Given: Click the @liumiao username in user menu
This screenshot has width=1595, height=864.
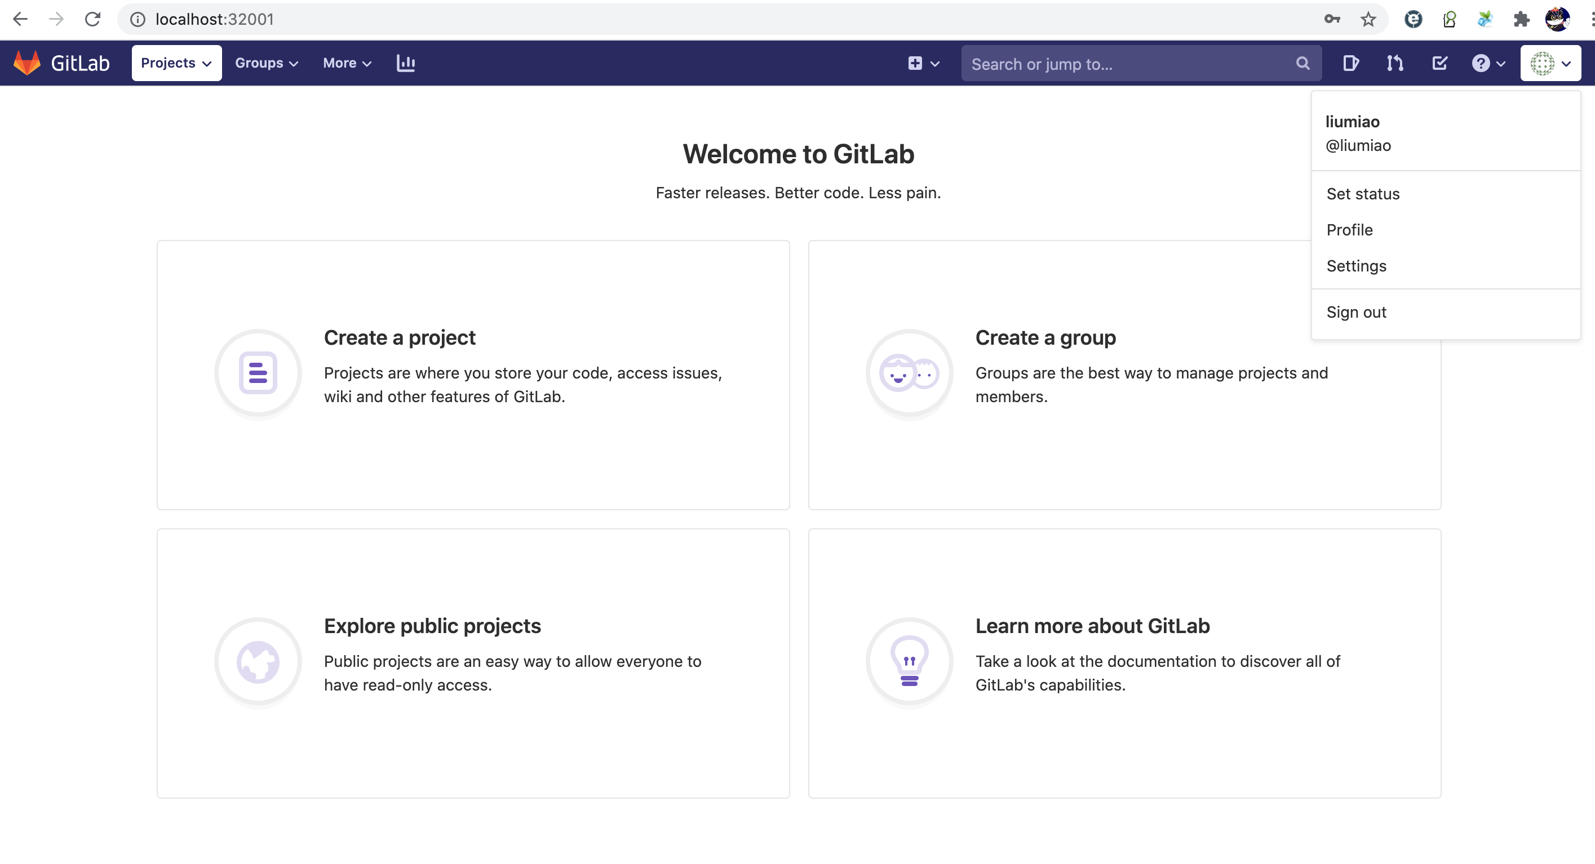Looking at the screenshot, I should (x=1358, y=145).
